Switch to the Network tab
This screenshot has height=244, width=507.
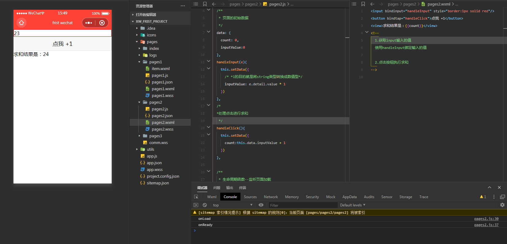click(271, 197)
